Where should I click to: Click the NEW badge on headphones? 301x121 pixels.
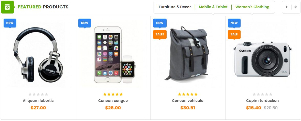pyautogui.click(x=10, y=23)
